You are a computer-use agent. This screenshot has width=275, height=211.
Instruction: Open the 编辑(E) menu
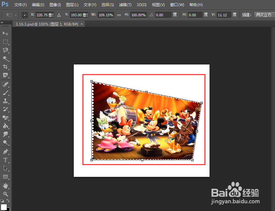pos(38,5)
